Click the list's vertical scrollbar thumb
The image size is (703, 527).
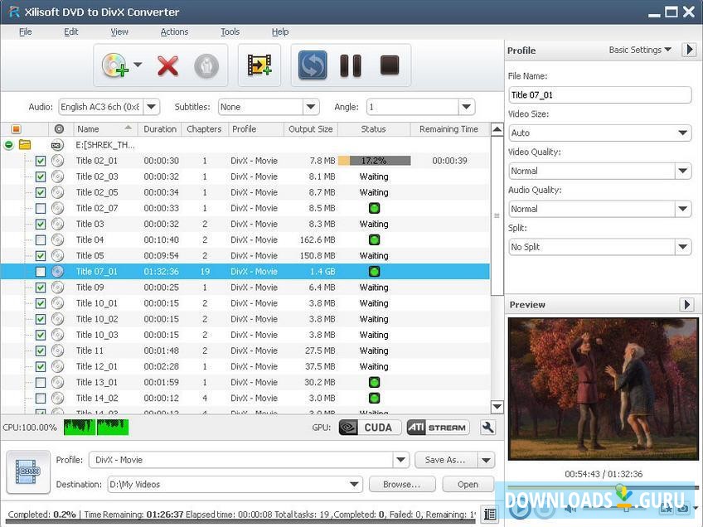pos(497,216)
